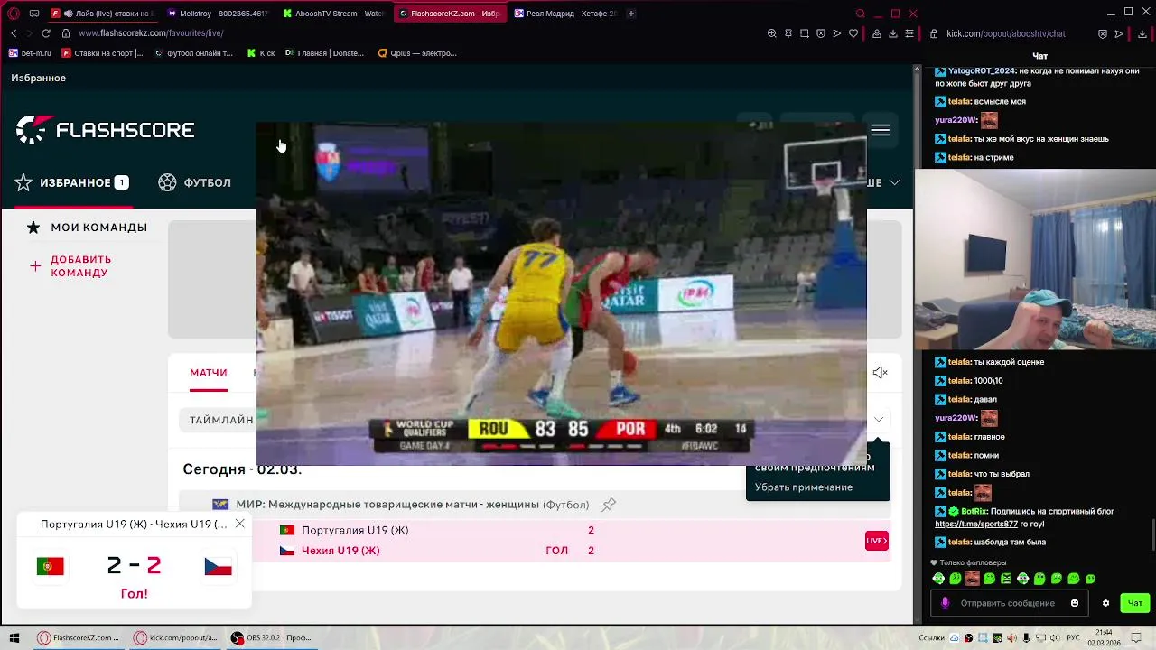This screenshot has width=1156, height=650.
Task: Switch to the Реал Мадрид - Хетафе tab
Action: [565, 14]
